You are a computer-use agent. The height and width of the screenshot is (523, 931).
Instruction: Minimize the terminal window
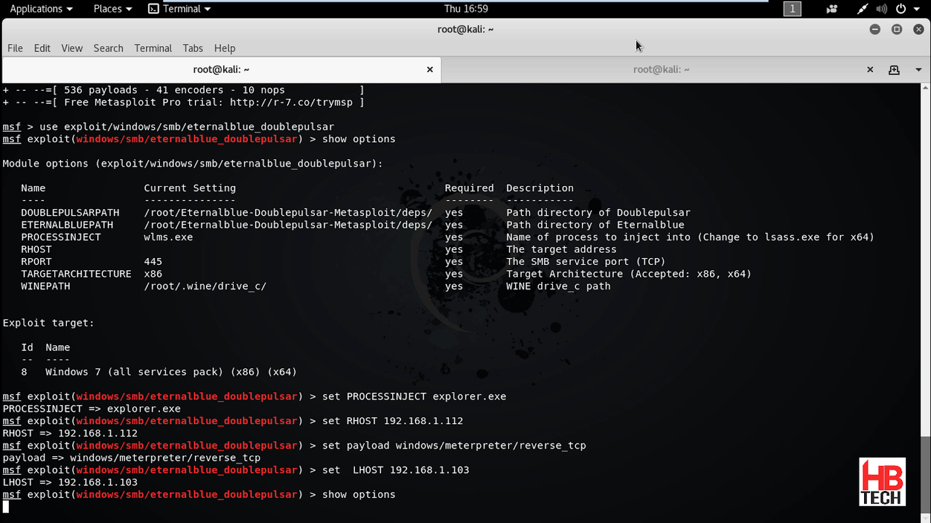click(x=875, y=29)
